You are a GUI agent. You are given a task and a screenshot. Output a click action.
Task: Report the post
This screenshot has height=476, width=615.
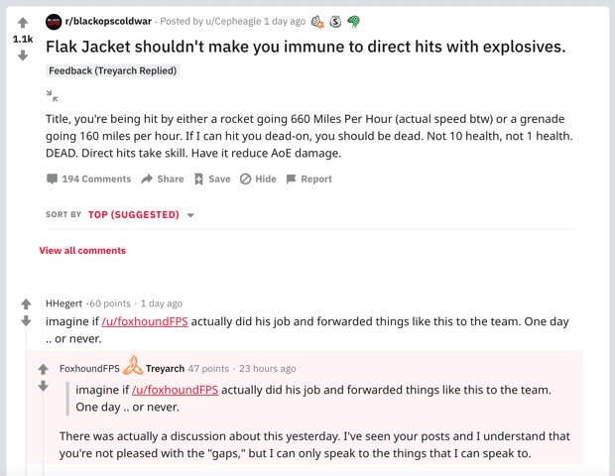click(x=308, y=179)
